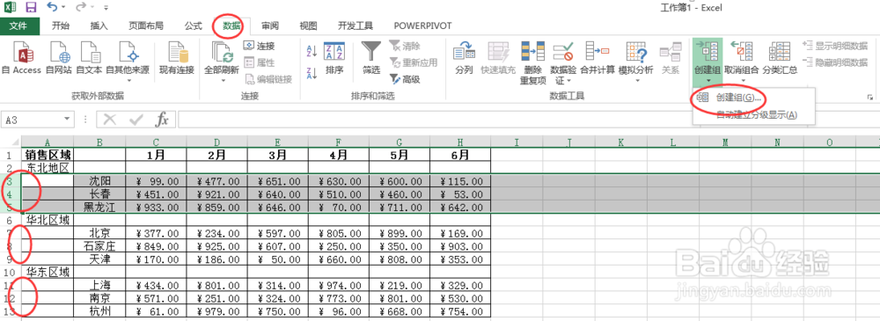
Task: Select cell ¥979.00 in 杭州 row
Action: 216,311
